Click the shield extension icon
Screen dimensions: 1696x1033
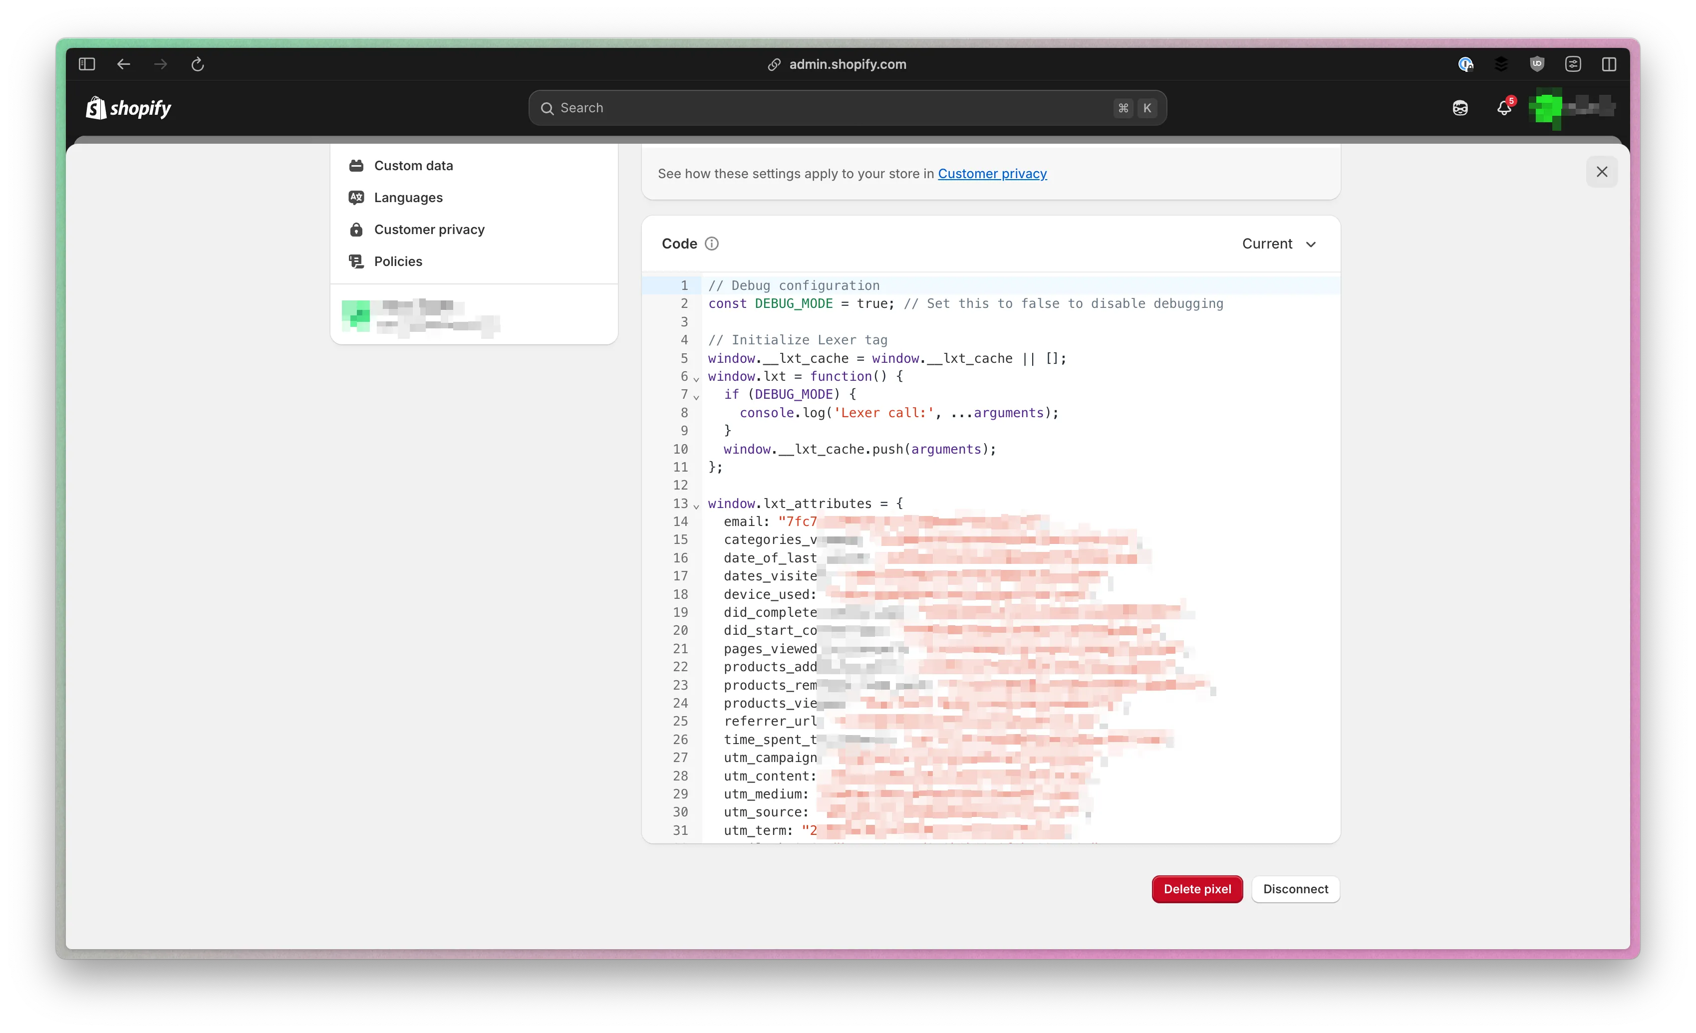(1537, 64)
